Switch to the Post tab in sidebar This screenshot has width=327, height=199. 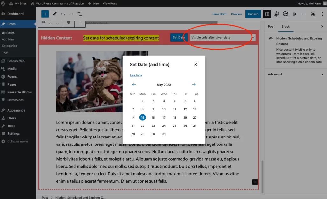[x=271, y=27]
